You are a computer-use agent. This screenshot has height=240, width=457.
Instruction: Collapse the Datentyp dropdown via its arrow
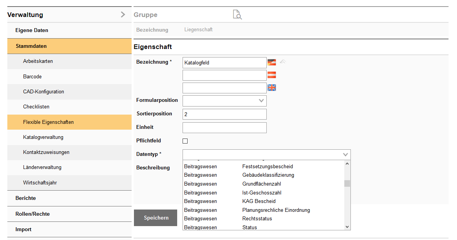coord(345,155)
